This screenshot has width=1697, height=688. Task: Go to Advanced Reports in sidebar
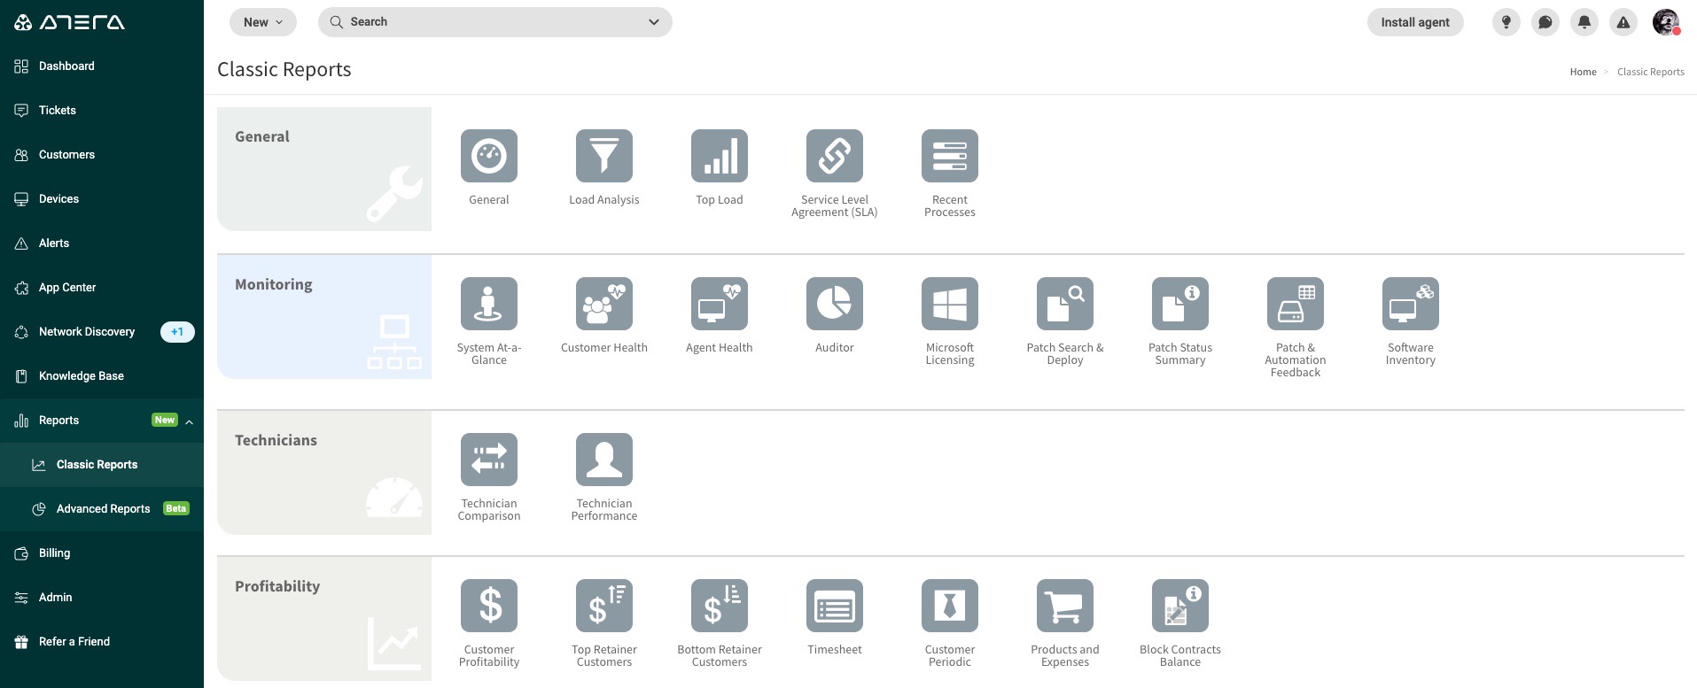coord(103,509)
